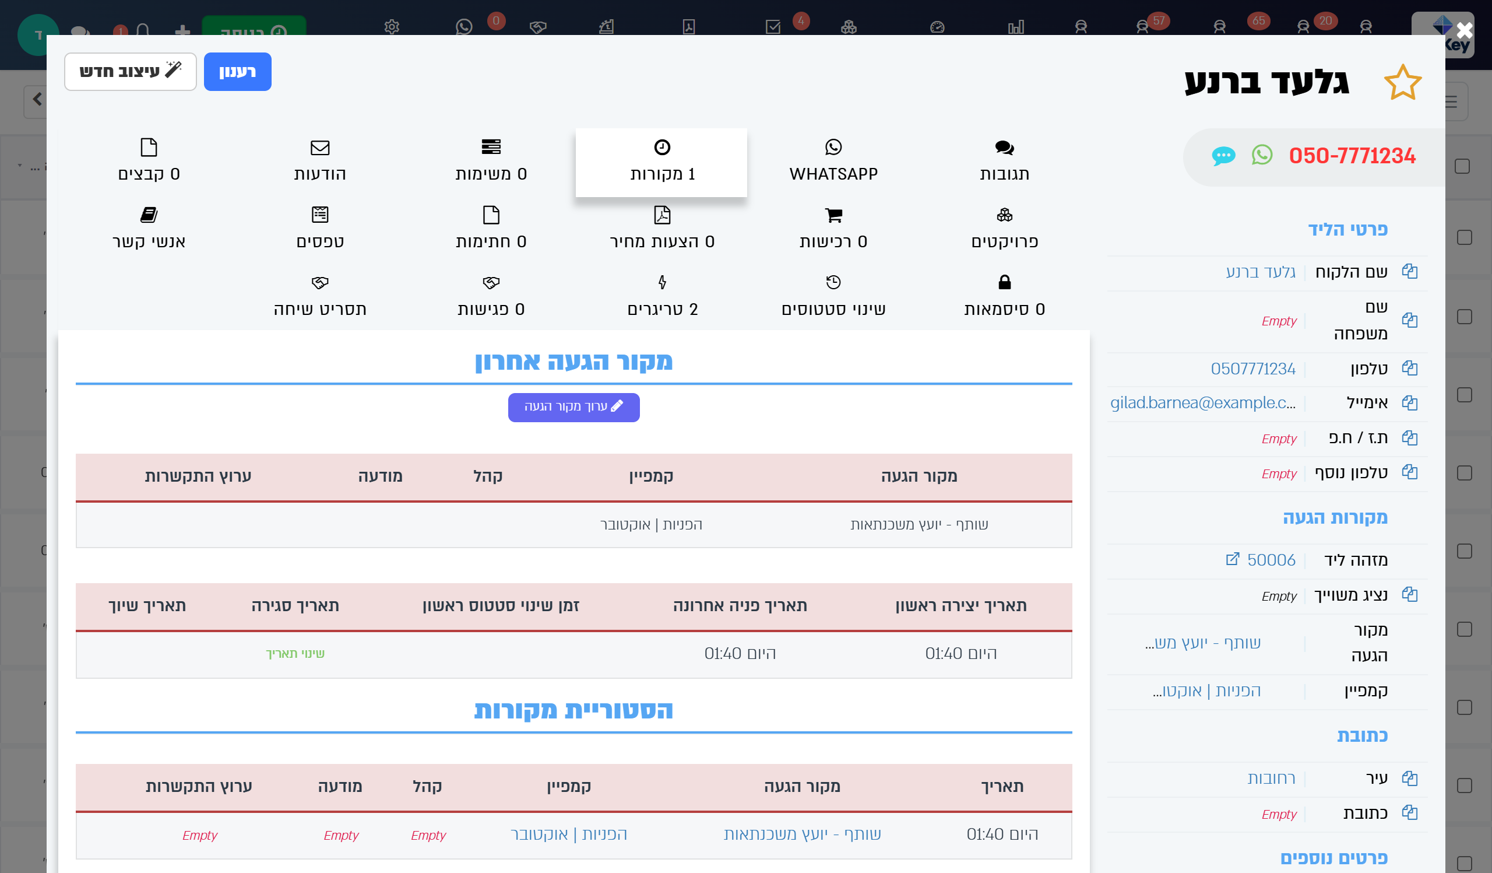Click the רענון refresh button
The height and width of the screenshot is (873, 1492).
click(237, 72)
